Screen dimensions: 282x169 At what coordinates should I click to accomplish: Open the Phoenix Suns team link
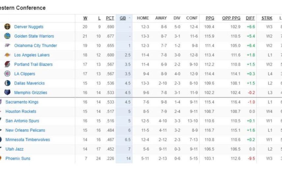coord(18,158)
